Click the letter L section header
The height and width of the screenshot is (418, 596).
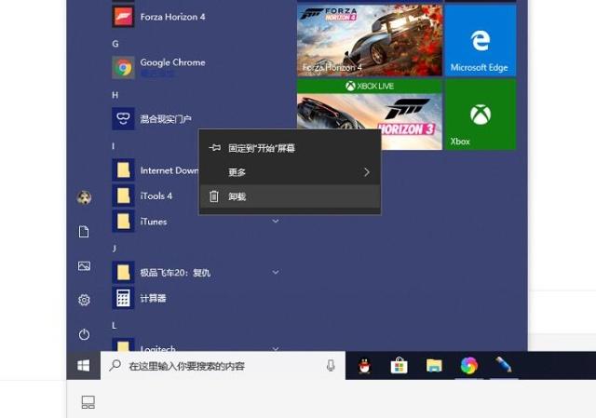pyautogui.click(x=114, y=326)
